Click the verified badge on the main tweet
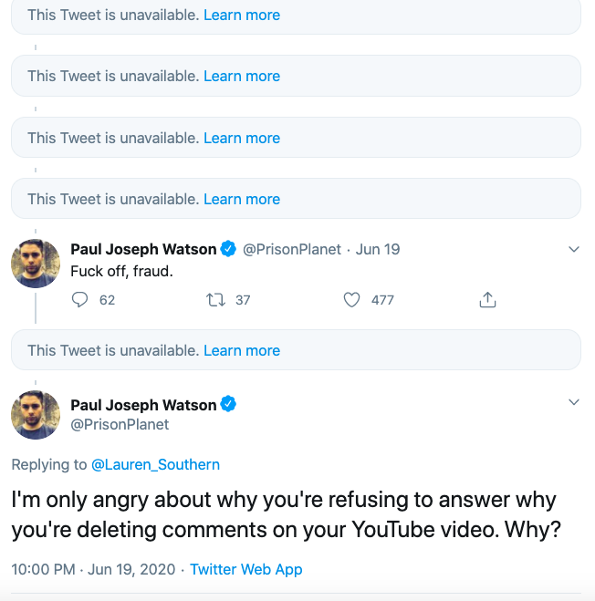595x601 pixels. pos(228,405)
